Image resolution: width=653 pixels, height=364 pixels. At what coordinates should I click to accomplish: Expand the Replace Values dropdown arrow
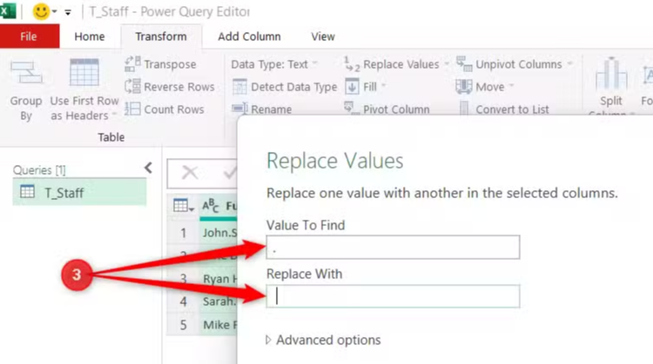click(447, 64)
